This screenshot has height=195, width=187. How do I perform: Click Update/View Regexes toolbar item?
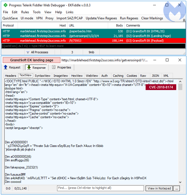pyautogui.click(x=101, y=18)
